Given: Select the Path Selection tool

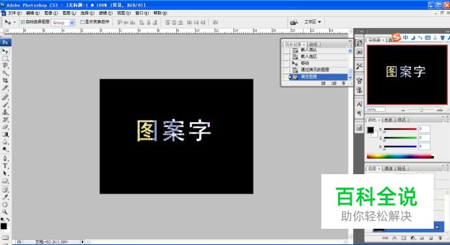Looking at the screenshot, I should pyautogui.click(x=5, y=174).
